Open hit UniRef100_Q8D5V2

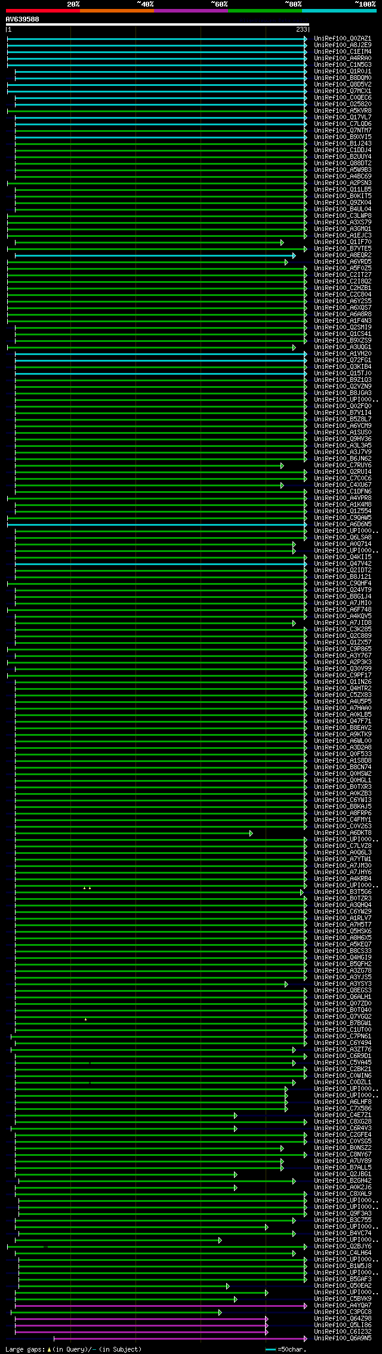[343, 84]
